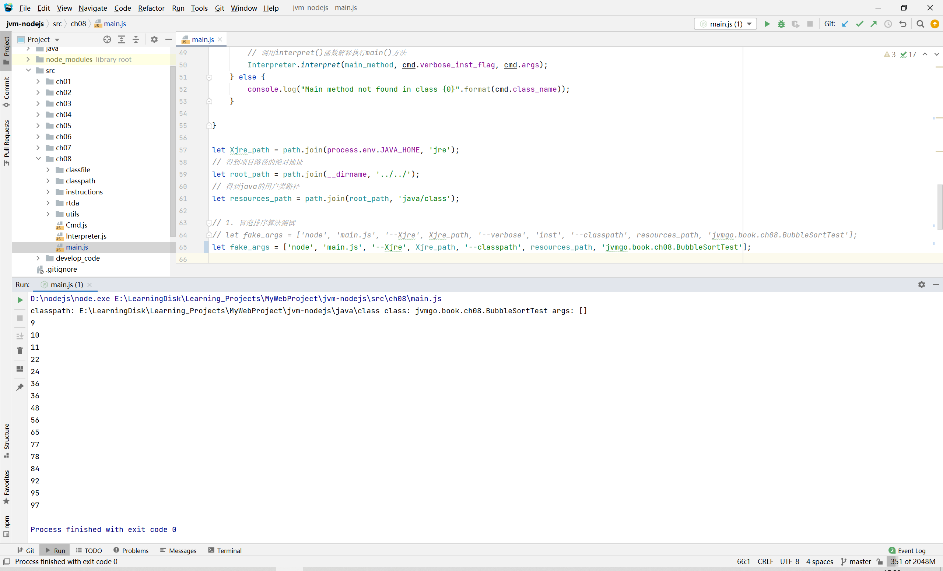The image size is (943, 571).
Task: Toggle pin tab icon in Run panel
Action: point(20,387)
